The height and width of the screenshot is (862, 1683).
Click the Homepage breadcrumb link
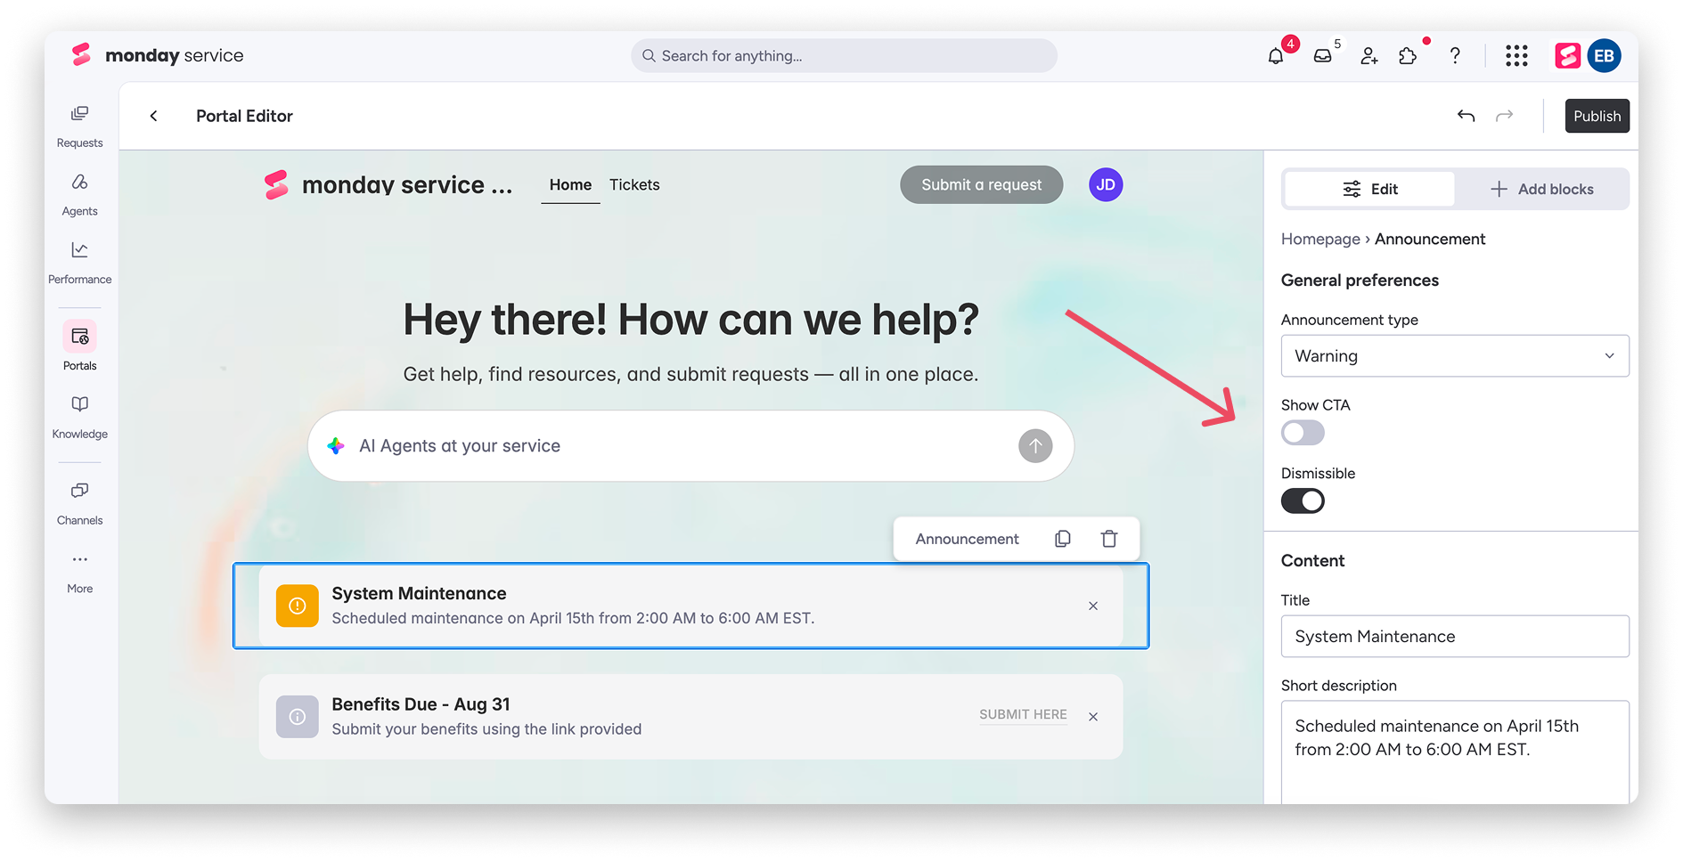1320,239
